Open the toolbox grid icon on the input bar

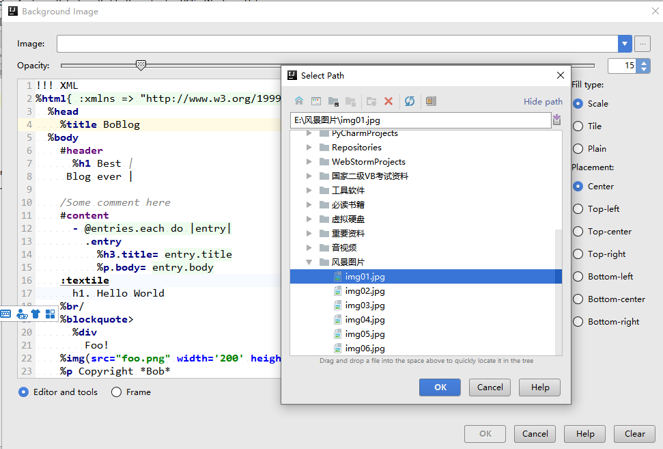[x=51, y=314]
